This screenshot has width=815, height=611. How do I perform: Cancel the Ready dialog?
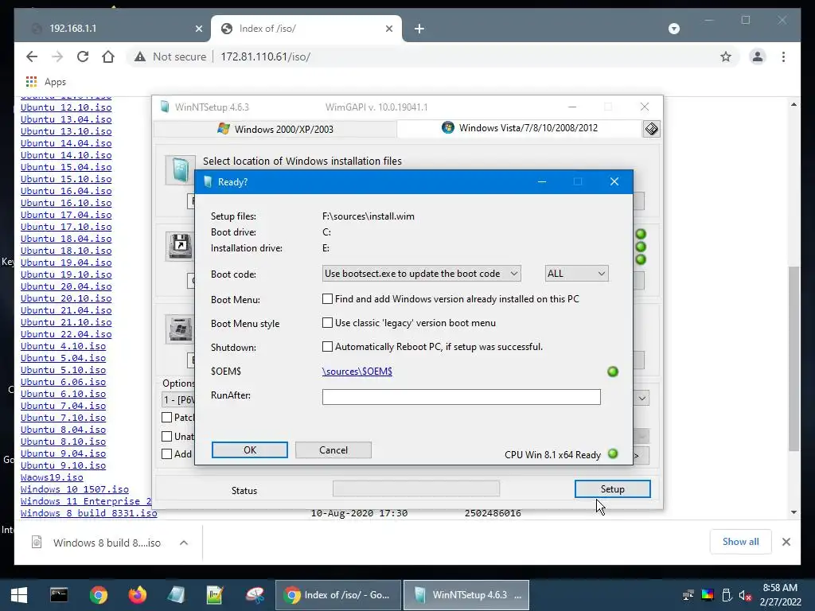click(333, 450)
